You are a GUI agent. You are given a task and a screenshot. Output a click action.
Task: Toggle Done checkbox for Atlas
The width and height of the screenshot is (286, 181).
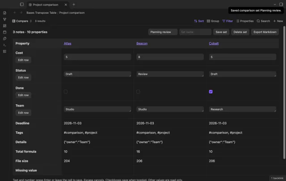coord(66,92)
